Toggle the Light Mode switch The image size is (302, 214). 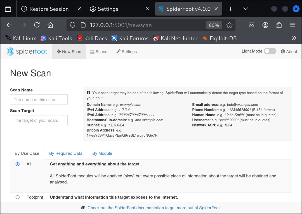point(270,51)
